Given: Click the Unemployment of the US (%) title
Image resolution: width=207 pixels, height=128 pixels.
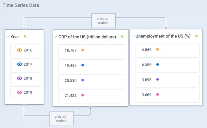Looking at the screenshot, I should click(163, 36).
